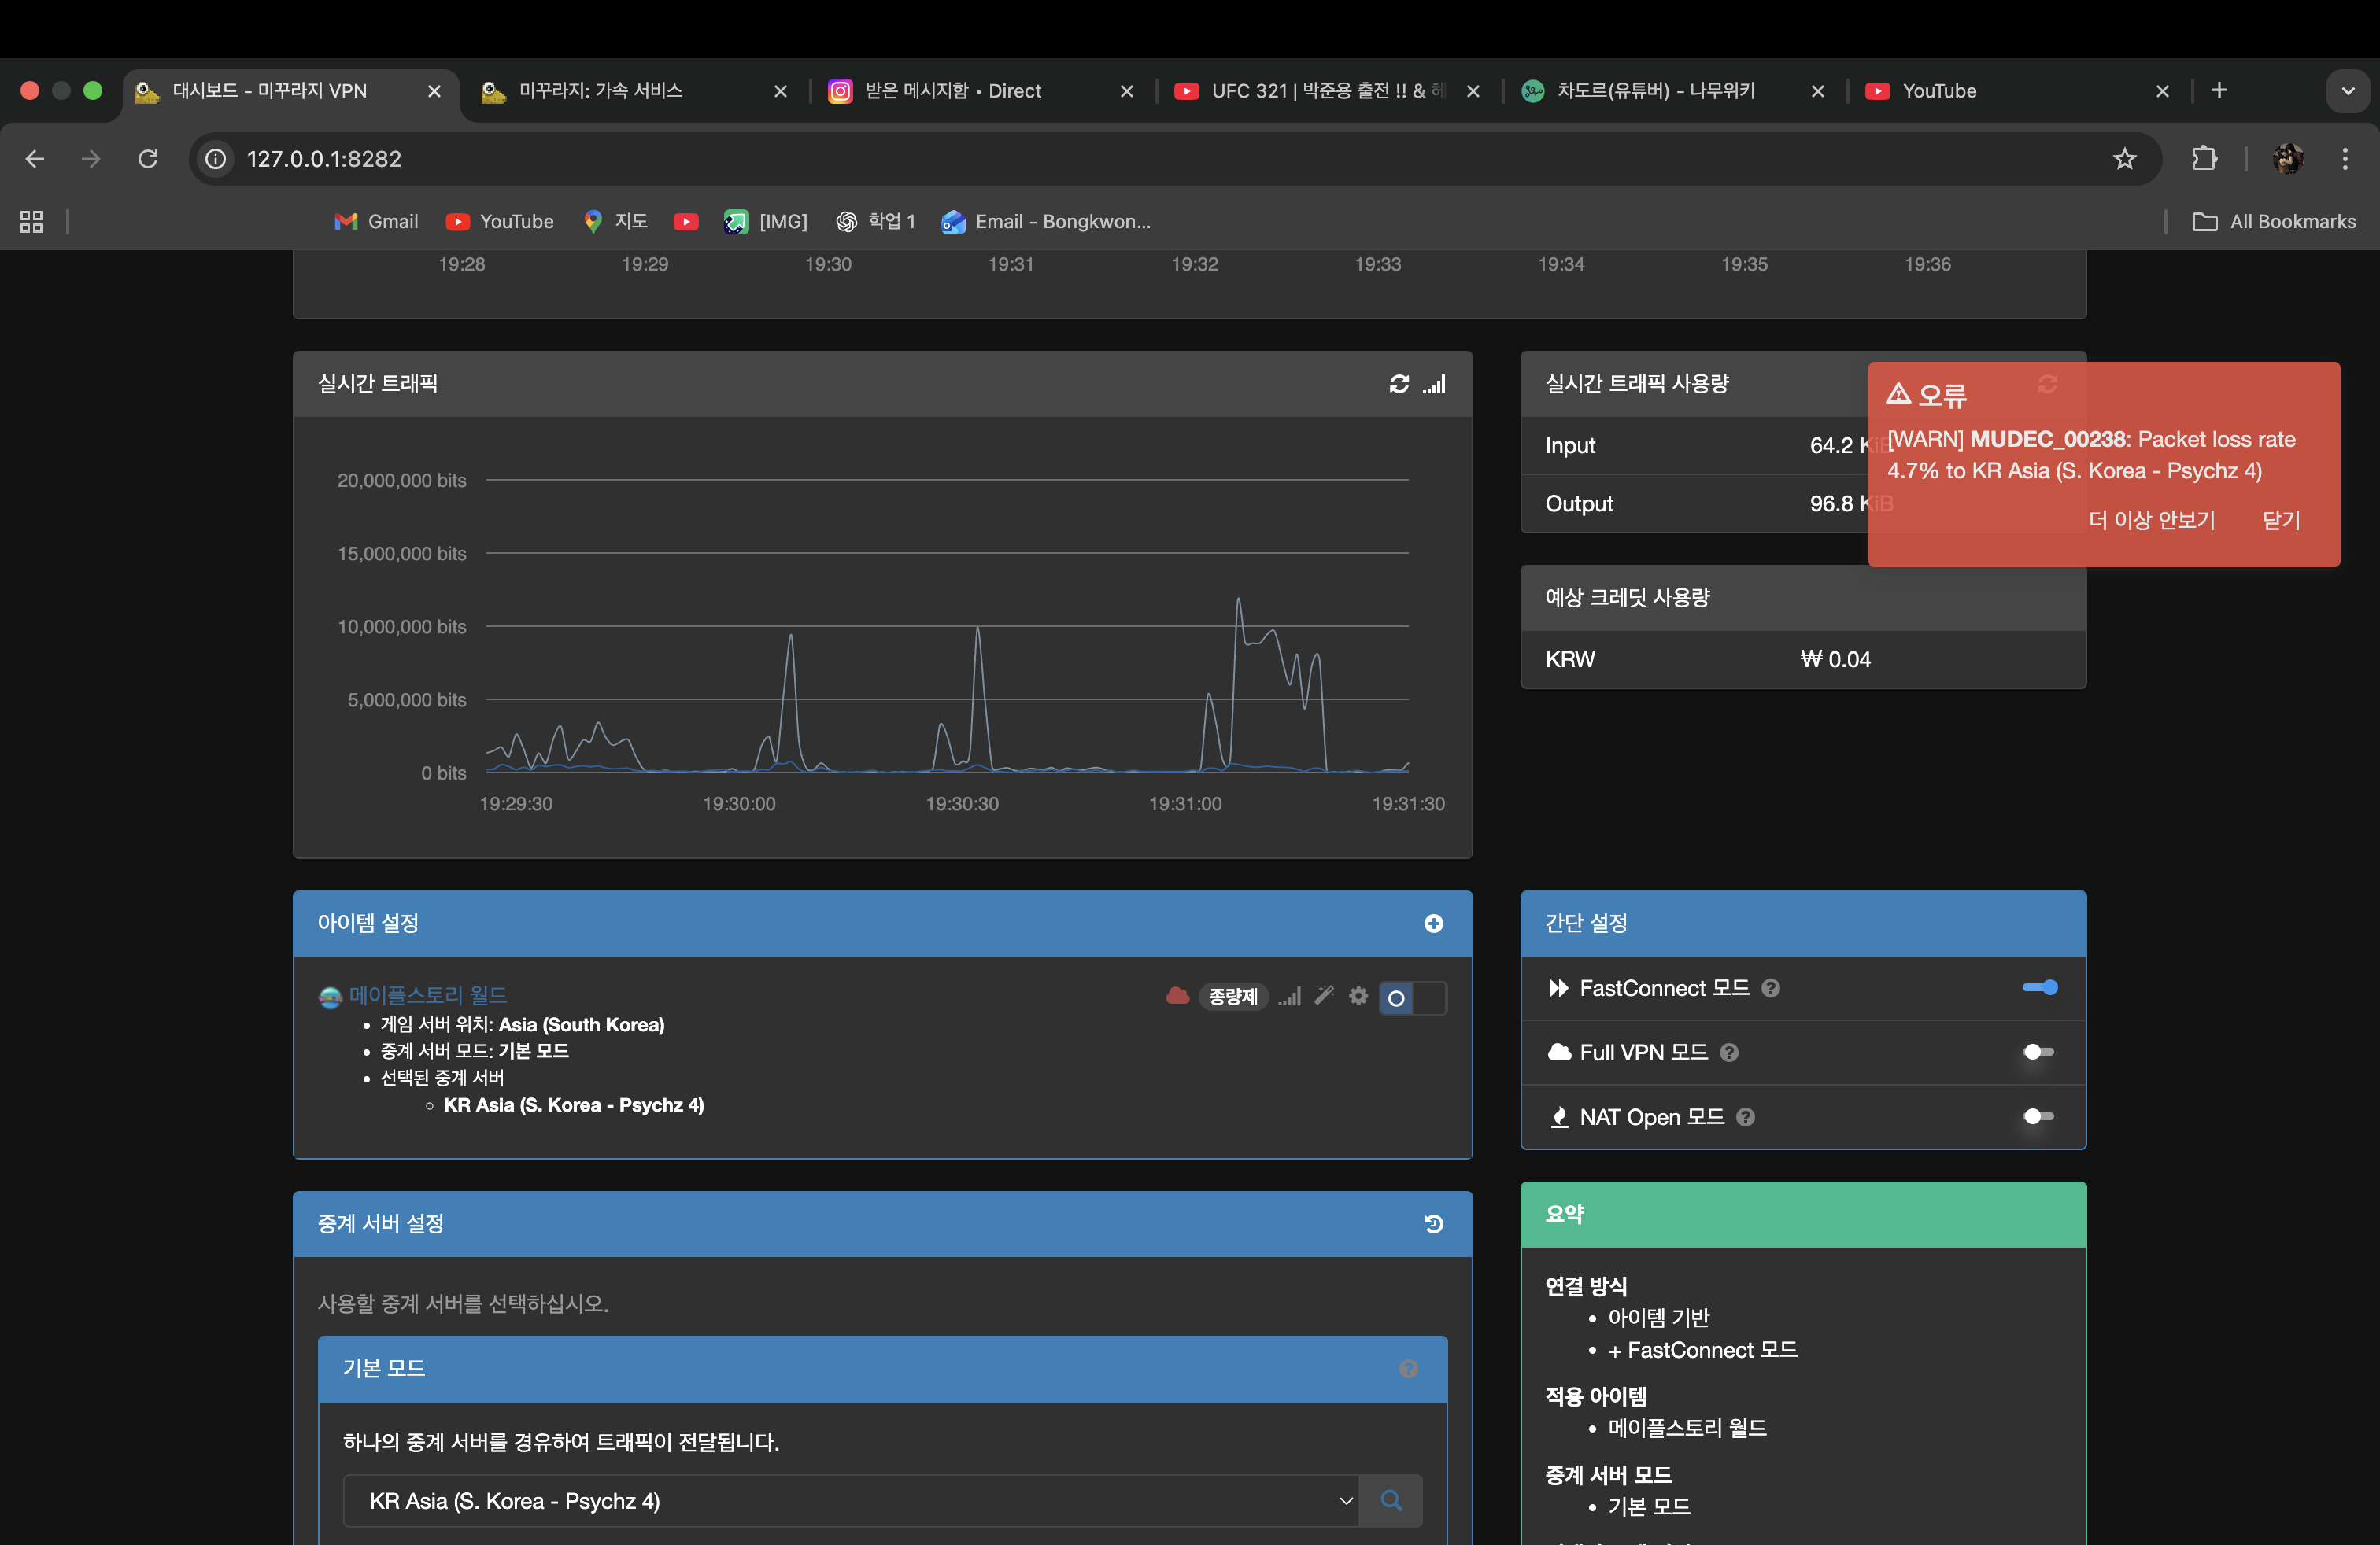Switch to the 차도르(유튜버) - 나무위키 tab
The width and height of the screenshot is (2380, 1545).
tap(1655, 91)
